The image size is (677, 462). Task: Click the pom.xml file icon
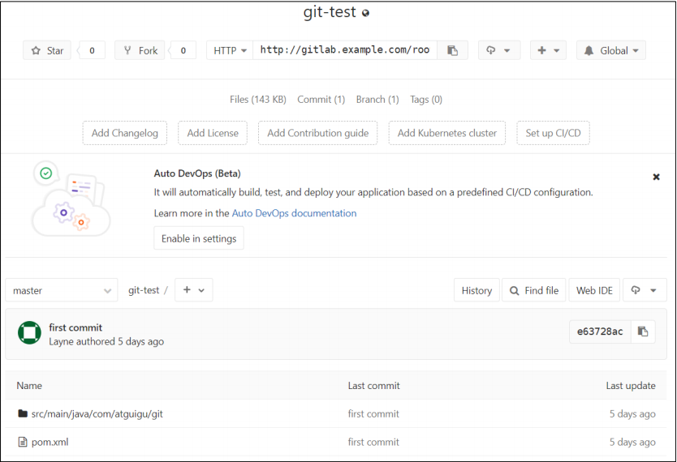23,442
